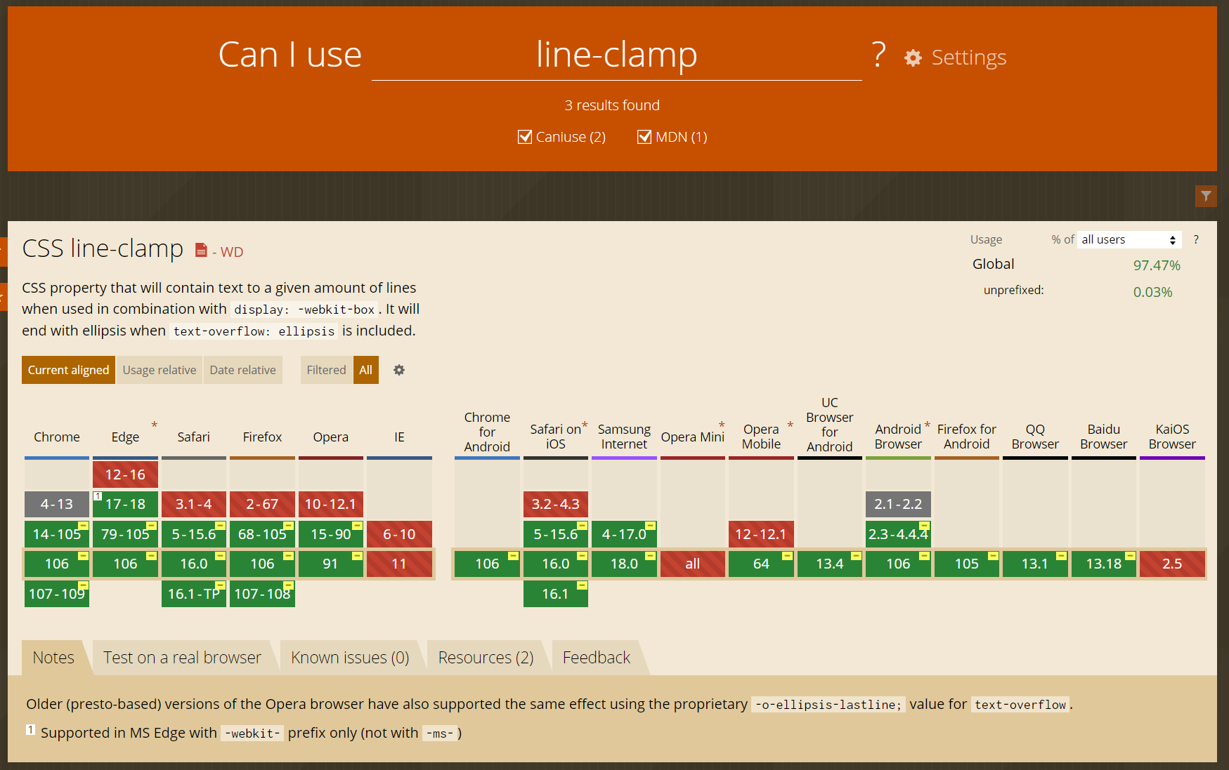Click Android Browser 2.3-4.4.4 cell
Screen dimensions: 1229x770
(898, 534)
